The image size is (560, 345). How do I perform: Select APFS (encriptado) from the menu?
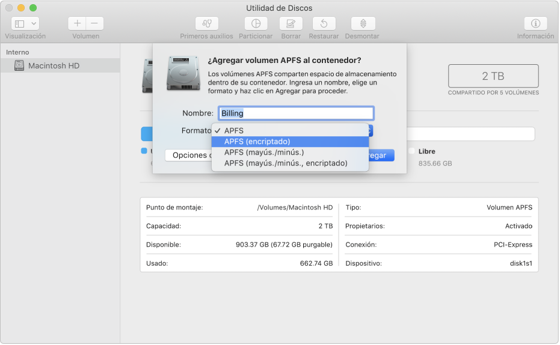pyautogui.click(x=290, y=142)
